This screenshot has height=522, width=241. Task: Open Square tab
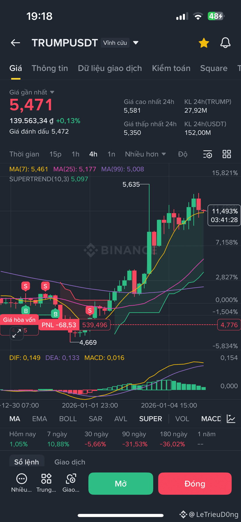coord(214,68)
